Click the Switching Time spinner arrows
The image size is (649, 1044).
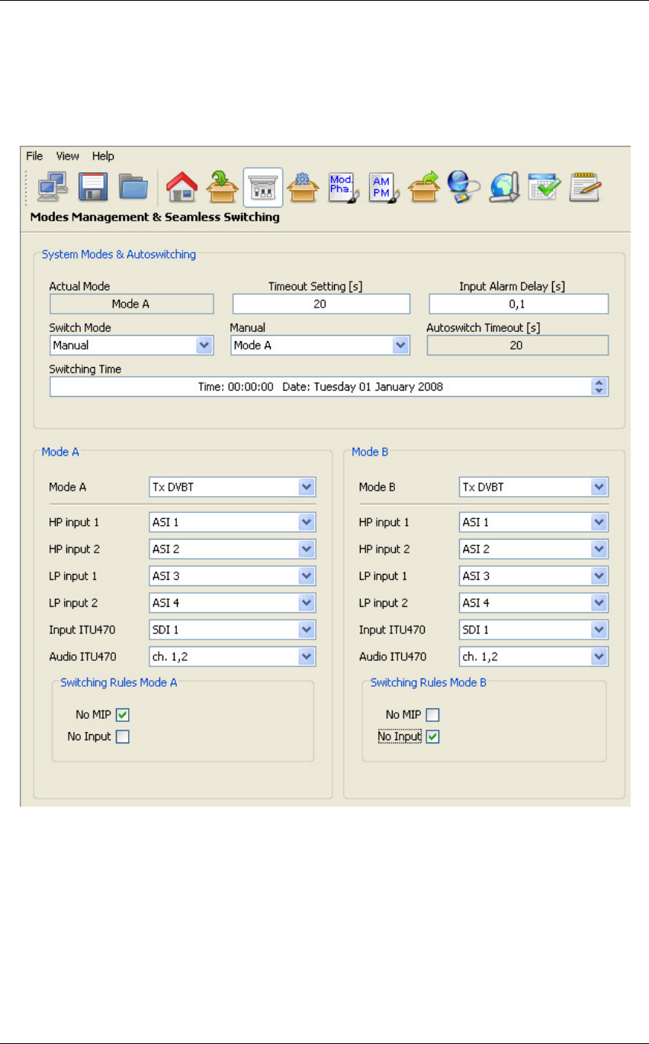pyautogui.click(x=599, y=387)
